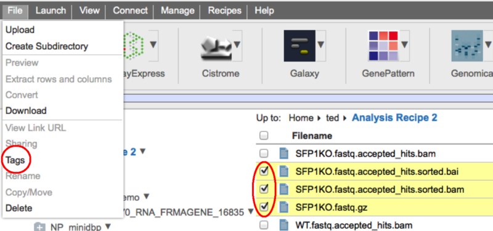Go to the Home breadcrumb link

click(301, 118)
